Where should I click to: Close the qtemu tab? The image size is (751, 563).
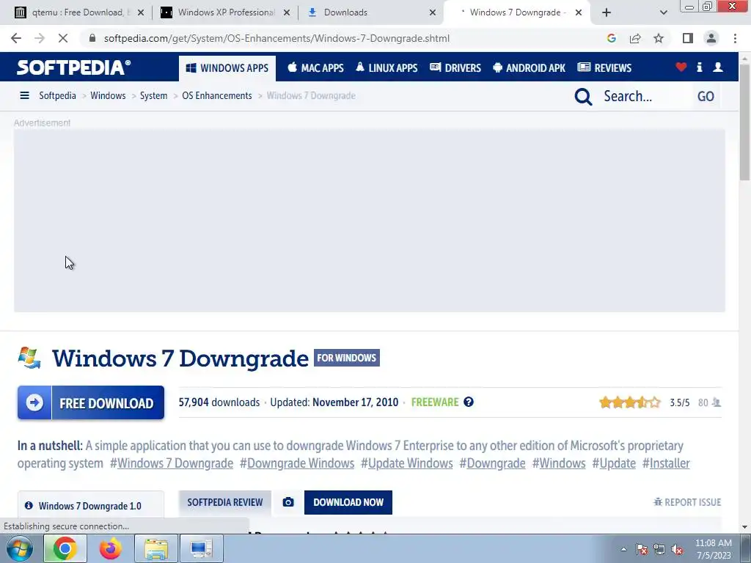(141, 12)
